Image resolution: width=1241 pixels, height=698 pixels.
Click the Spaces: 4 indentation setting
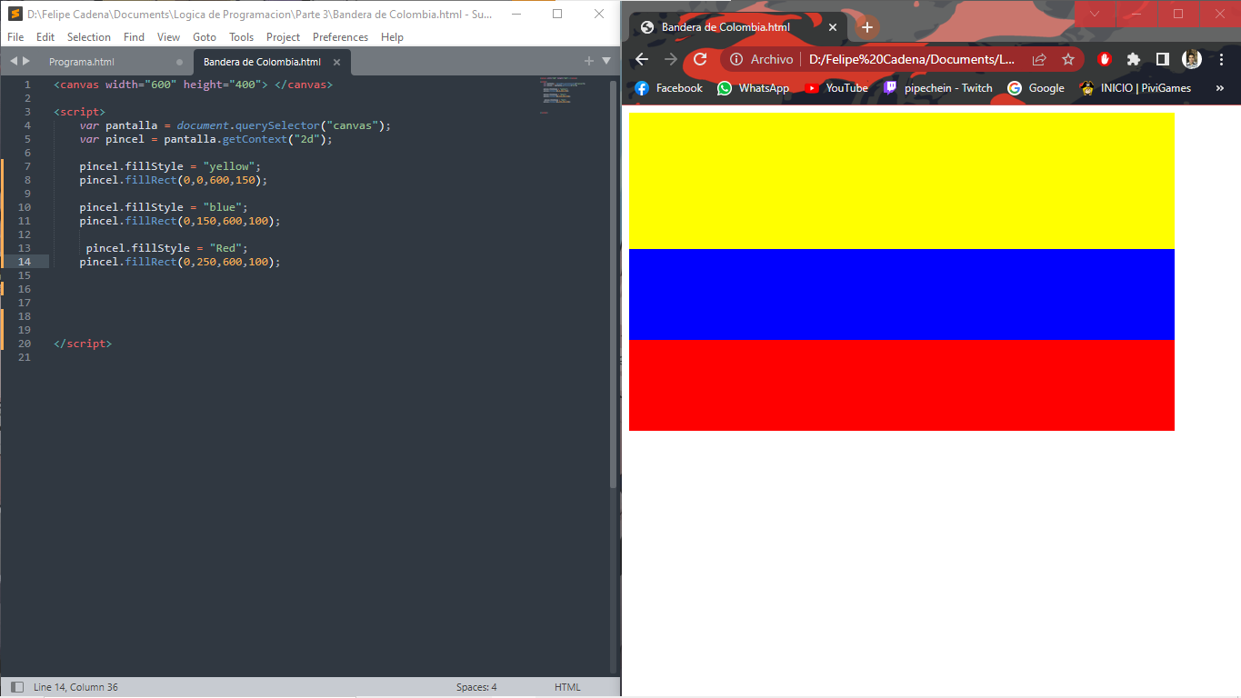pos(476,687)
